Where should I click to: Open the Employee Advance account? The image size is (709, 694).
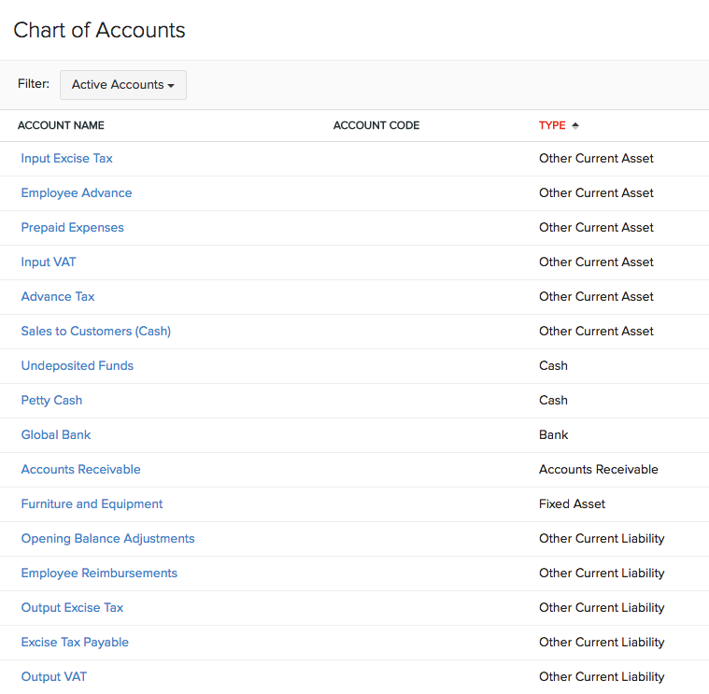[x=77, y=193]
